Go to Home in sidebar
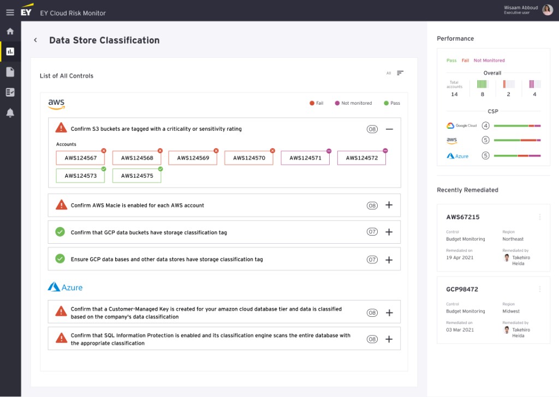The width and height of the screenshot is (559, 397). click(x=10, y=31)
